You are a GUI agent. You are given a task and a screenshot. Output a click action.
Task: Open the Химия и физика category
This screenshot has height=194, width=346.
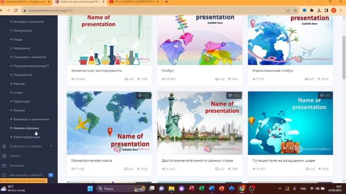pyautogui.click(x=26, y=128)
